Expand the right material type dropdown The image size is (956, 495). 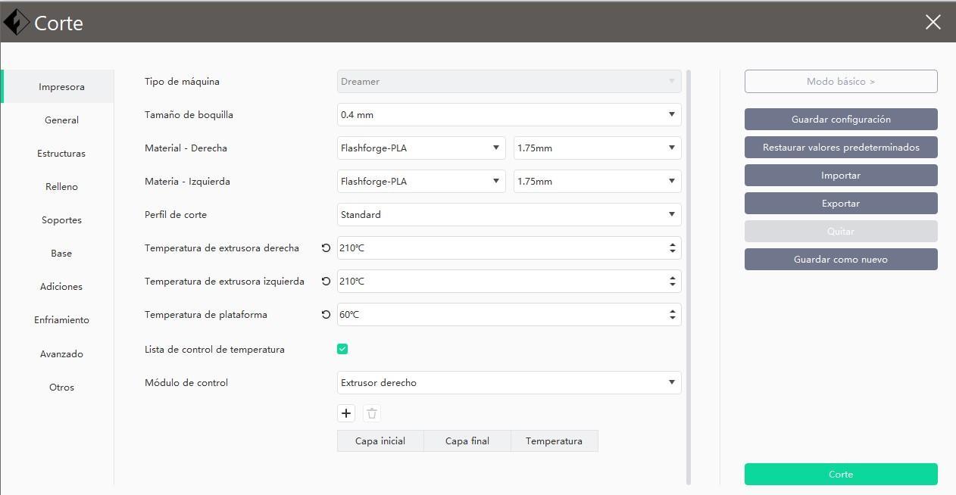[420, 148]
